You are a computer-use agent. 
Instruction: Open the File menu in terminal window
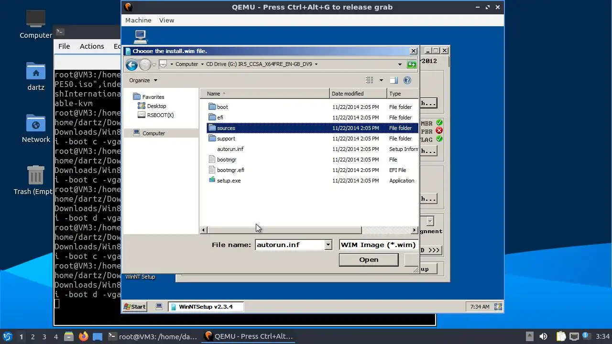[x=64, y=46]
